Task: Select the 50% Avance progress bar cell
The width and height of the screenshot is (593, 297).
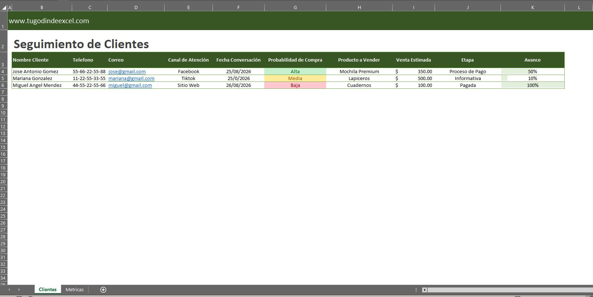Action: [x=532, y=72]
